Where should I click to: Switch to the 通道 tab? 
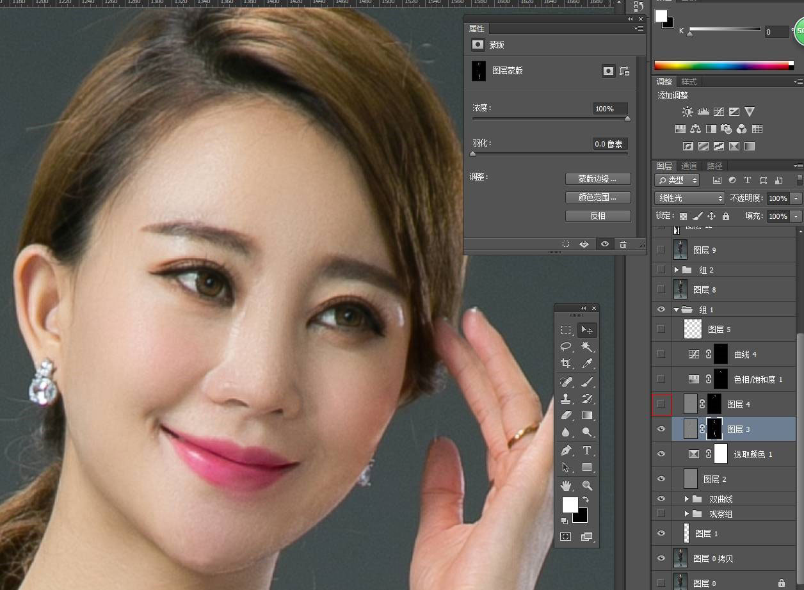pyautogui.click(x=689, y=166)
